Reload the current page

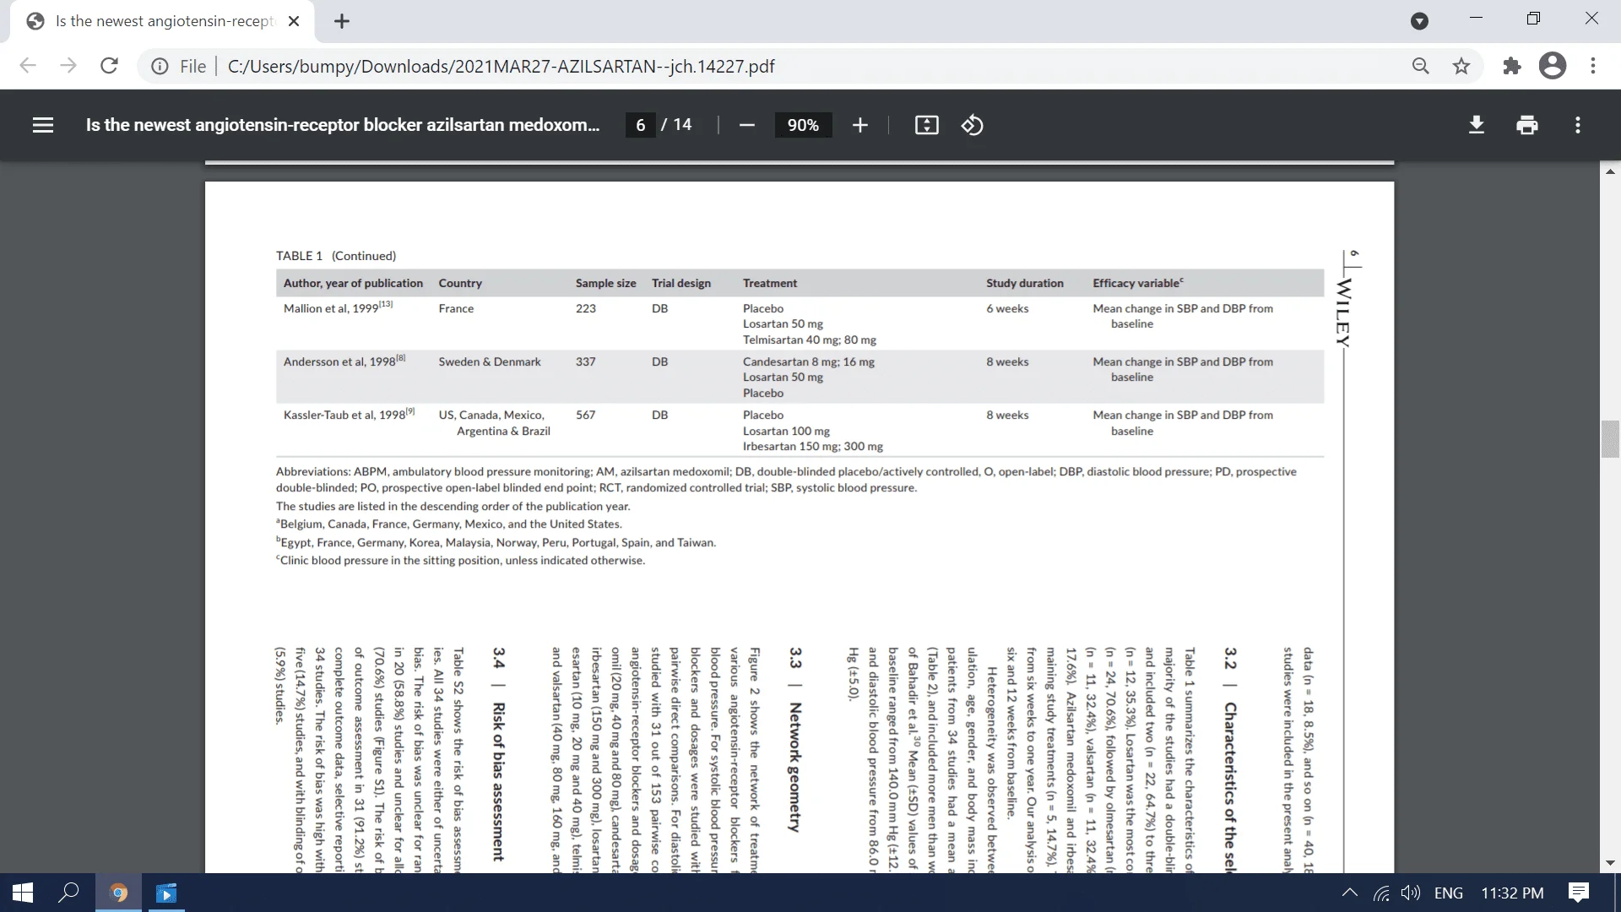[x=109, y=66]
